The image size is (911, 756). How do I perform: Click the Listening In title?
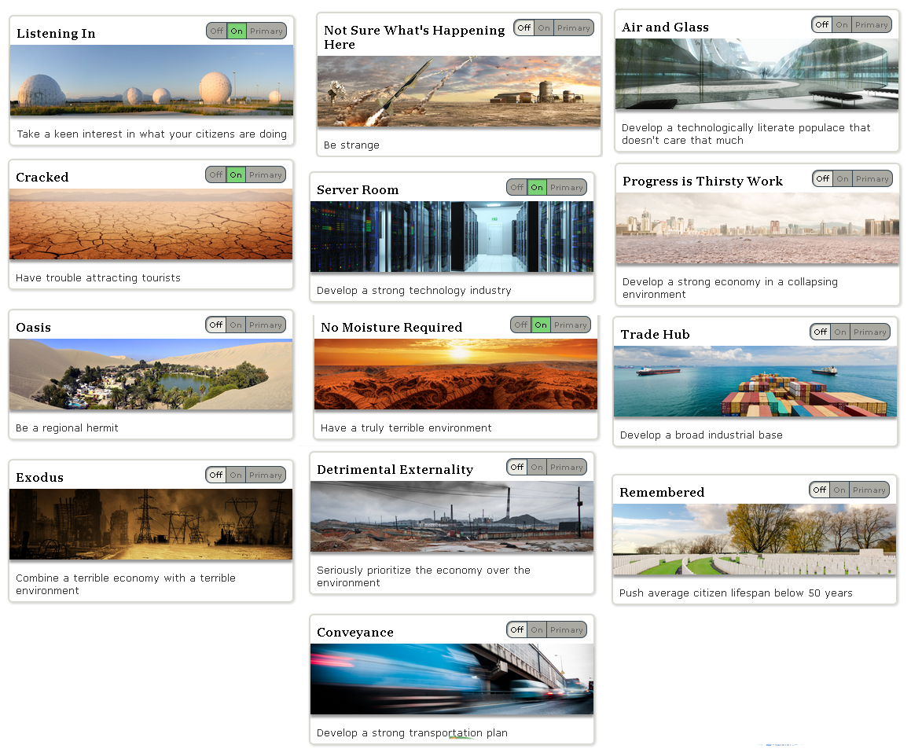pos(56,34)
